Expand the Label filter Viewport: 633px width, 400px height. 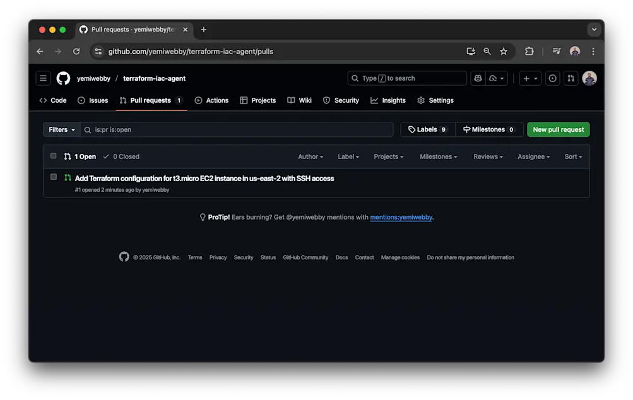pos(348,156)
